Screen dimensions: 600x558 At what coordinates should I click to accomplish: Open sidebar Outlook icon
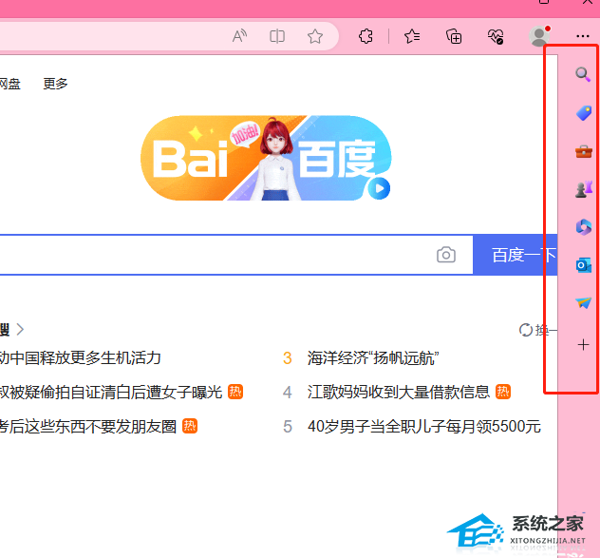click(584, 265)
